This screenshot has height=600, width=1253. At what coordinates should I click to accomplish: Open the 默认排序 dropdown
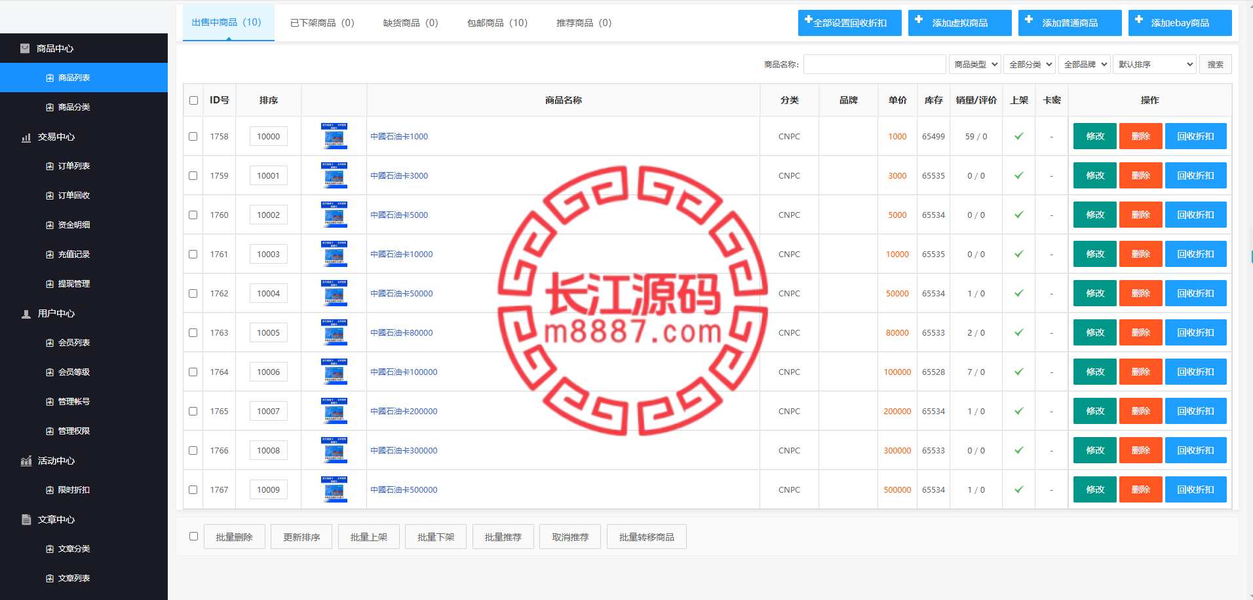1155,64
